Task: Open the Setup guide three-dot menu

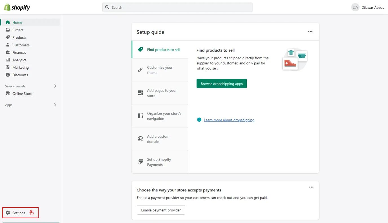Action: point(310,32)
